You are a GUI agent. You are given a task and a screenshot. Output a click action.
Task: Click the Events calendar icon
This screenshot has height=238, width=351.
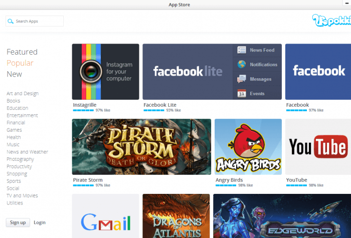click(242, 94)
